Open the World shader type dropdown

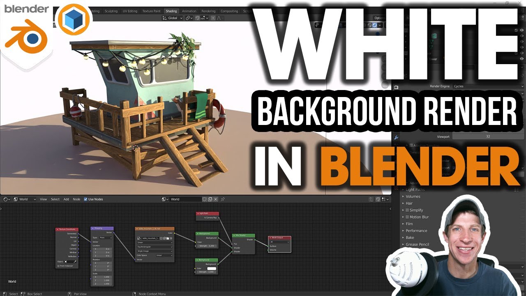pos(25,199)
